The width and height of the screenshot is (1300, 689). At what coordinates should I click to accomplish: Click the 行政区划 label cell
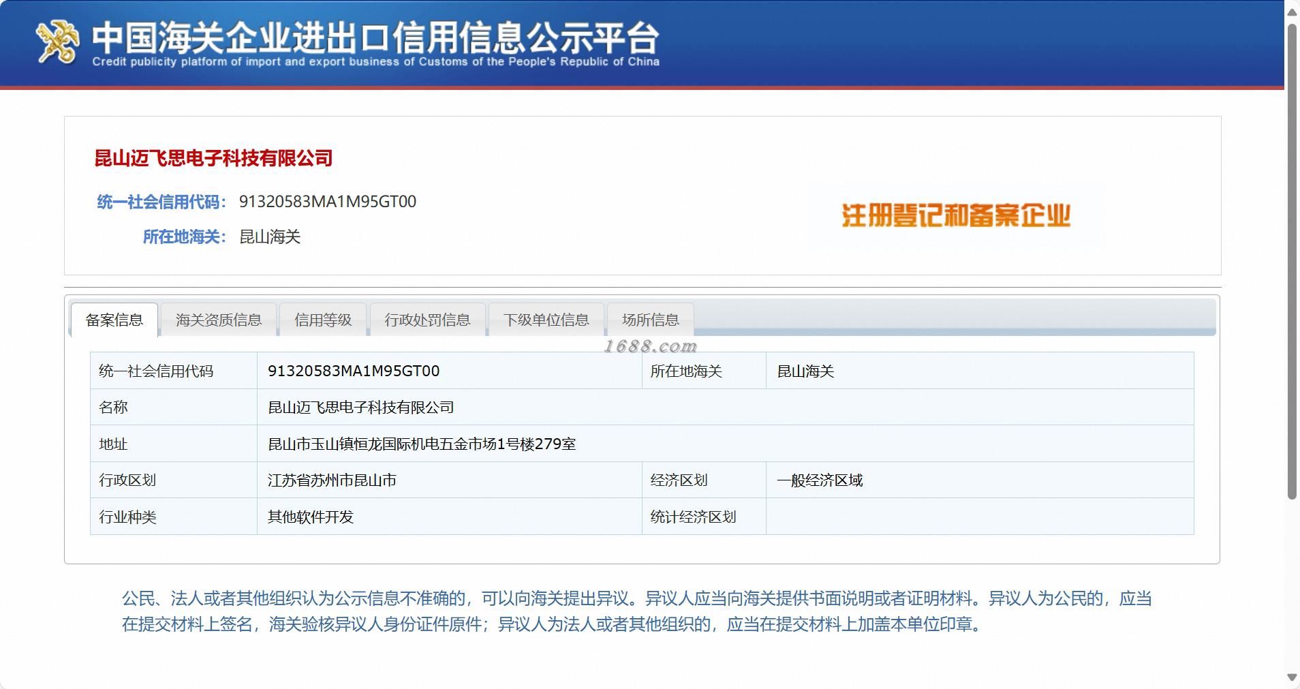(x=174, y=480)
